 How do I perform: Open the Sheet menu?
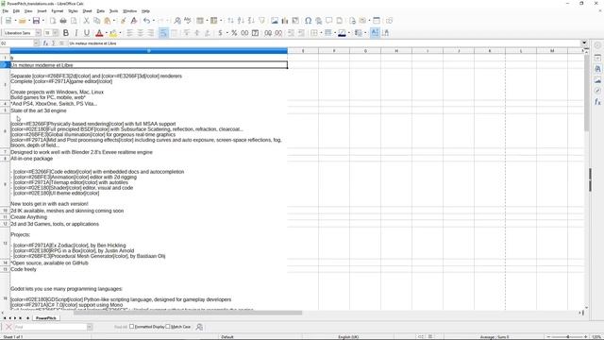pos(87,11)
